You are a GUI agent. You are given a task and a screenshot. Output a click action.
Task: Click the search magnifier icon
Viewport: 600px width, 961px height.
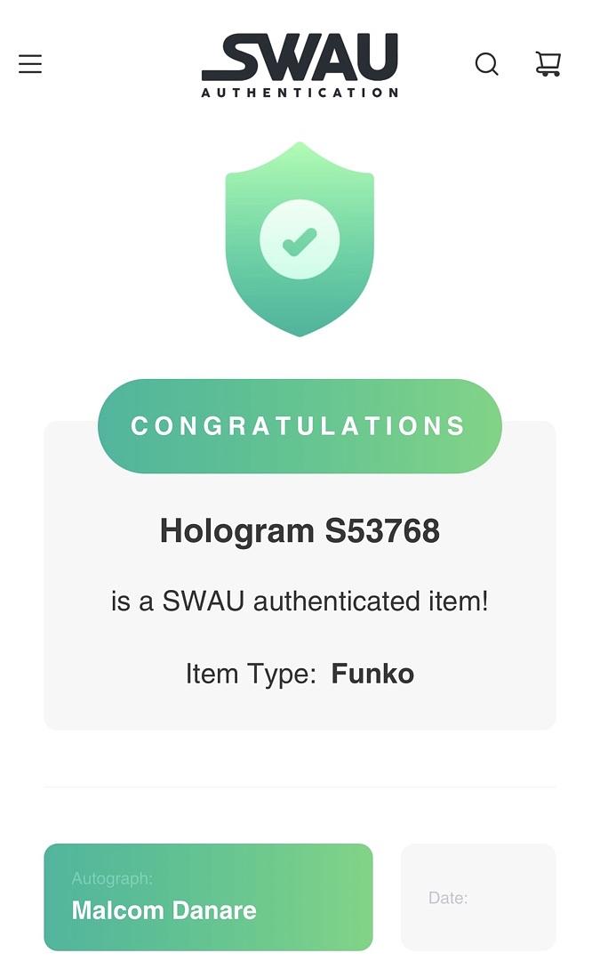(x=486, y=64)
